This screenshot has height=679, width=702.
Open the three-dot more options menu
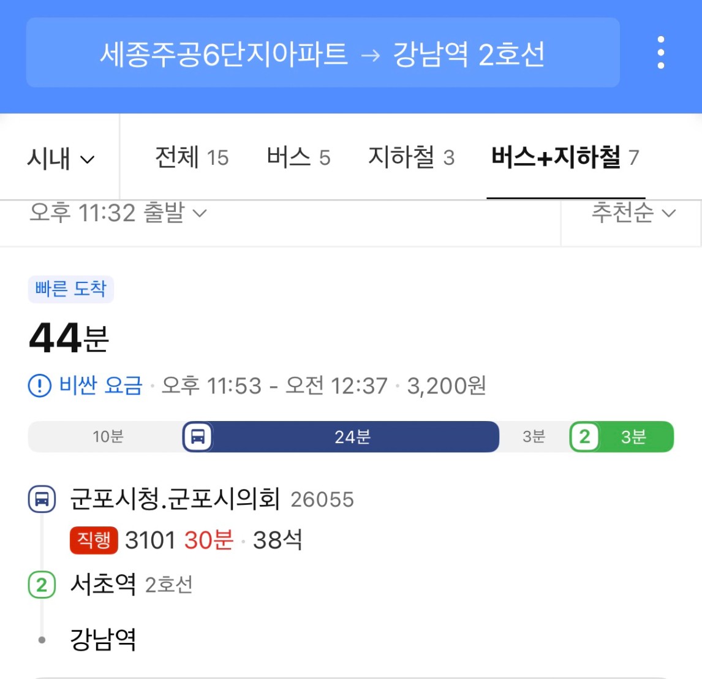click(660, 53)
